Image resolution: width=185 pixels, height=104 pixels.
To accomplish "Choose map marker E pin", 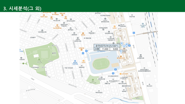I will pyautogui.click(x=121, y=51).
